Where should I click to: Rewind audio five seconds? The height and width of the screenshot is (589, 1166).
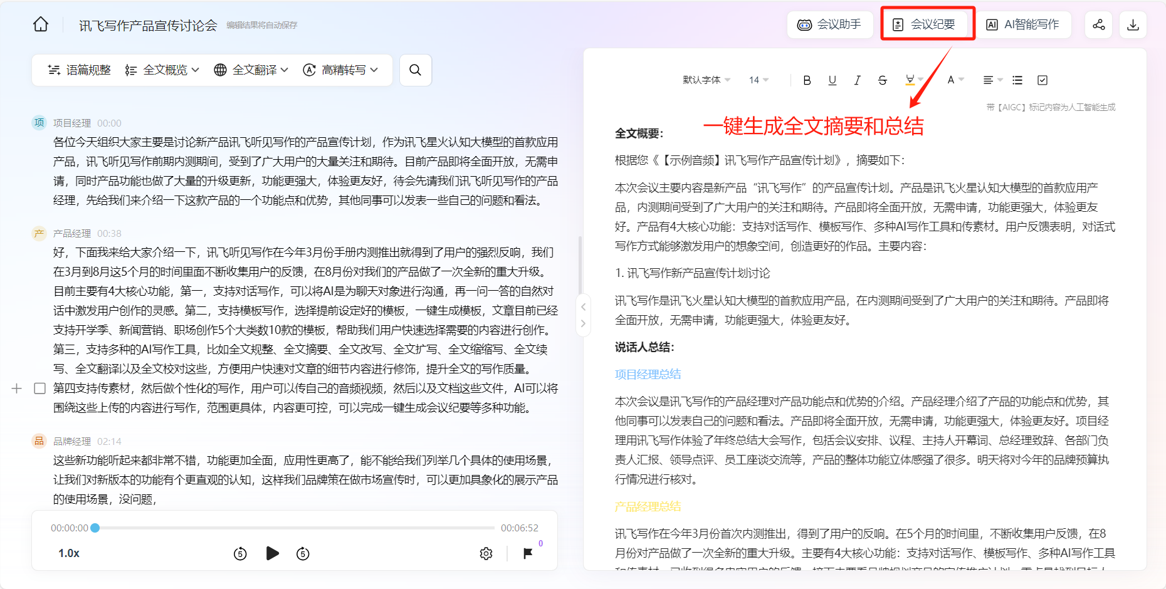click(240, 553)
